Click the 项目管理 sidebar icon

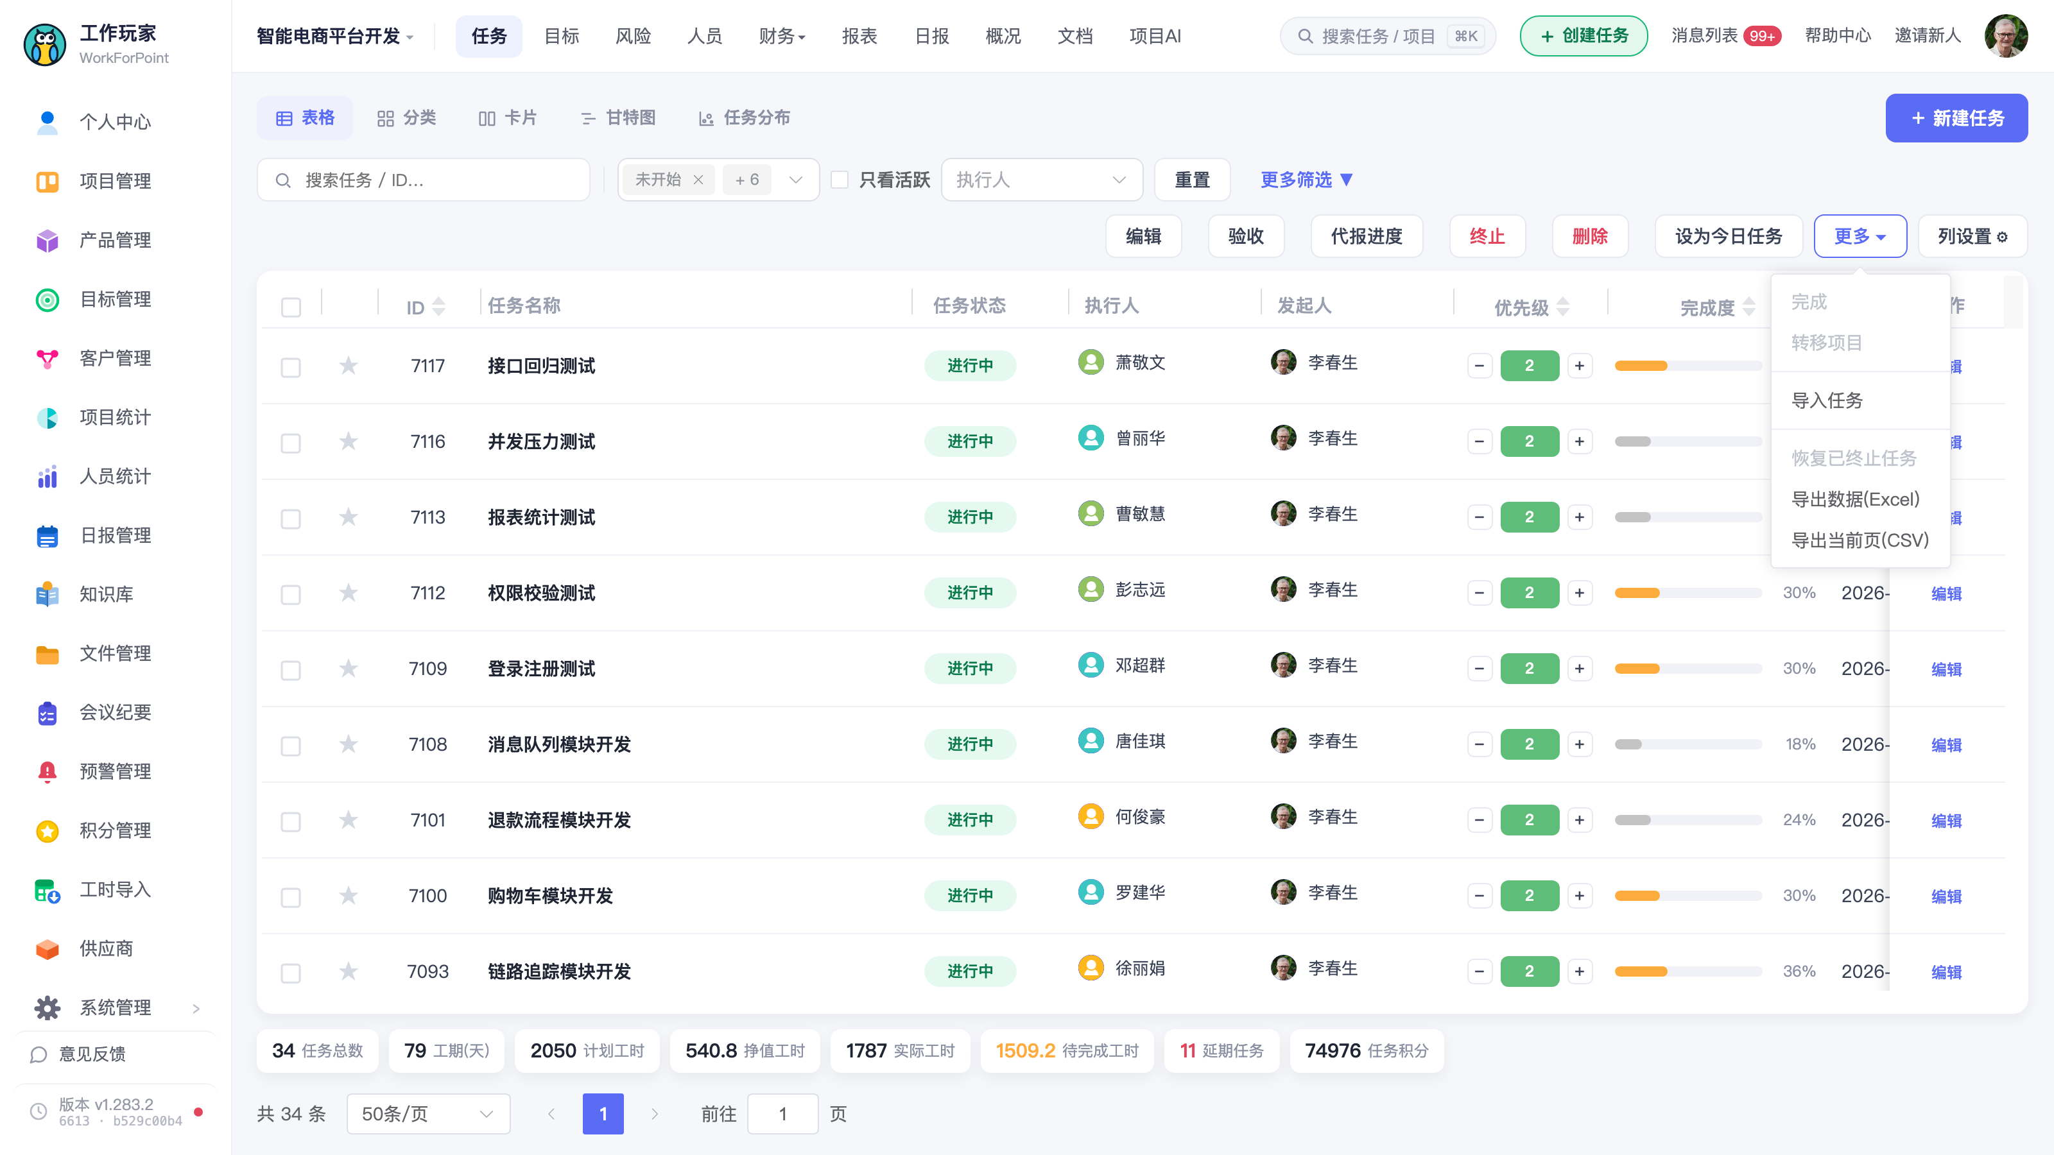47,181
